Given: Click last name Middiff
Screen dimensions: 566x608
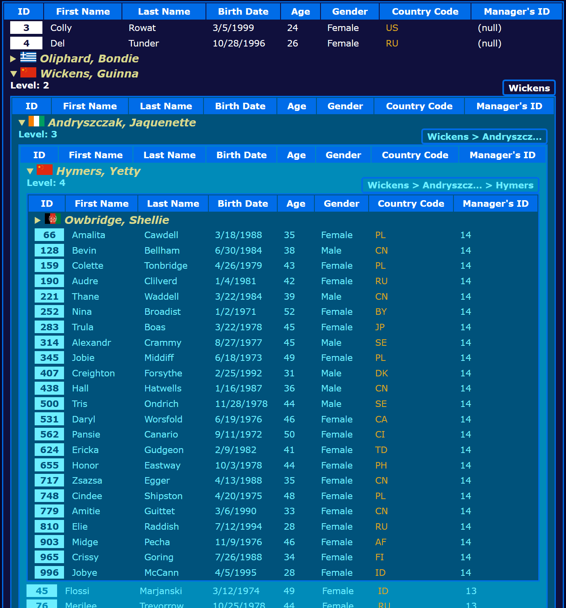Looking at the screenshot, I should [x=159, y=358].
